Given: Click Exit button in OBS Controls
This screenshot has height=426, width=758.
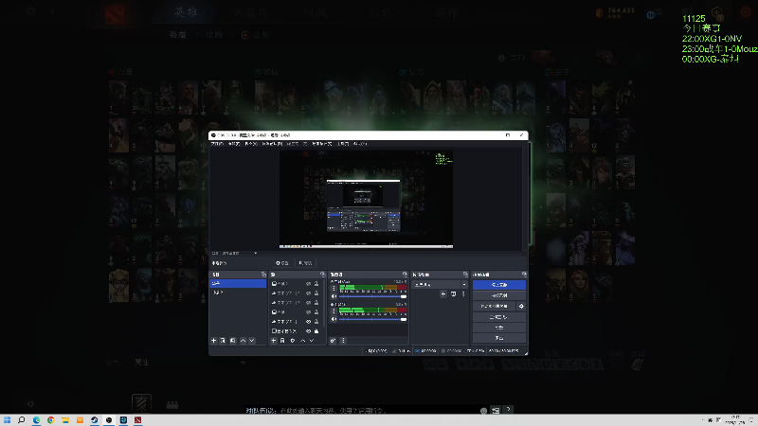Looking at the screenshot, I should coord(499,338).
